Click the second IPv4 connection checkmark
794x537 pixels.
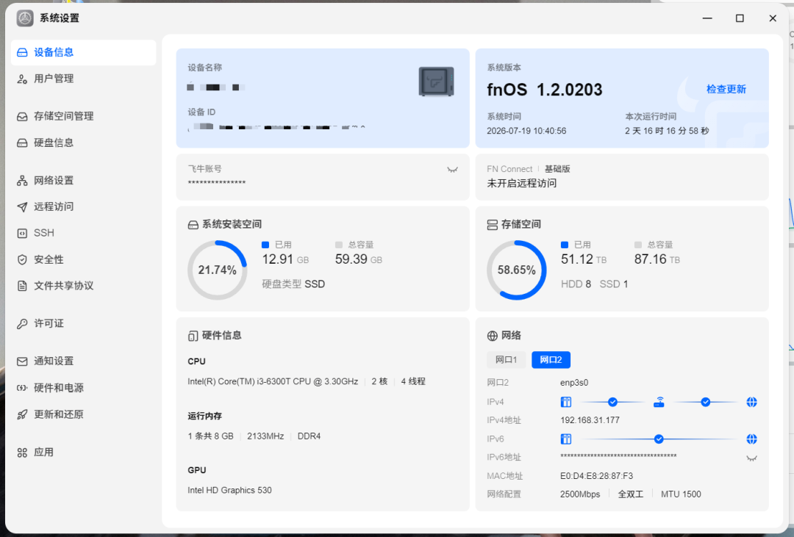point(705,403)
